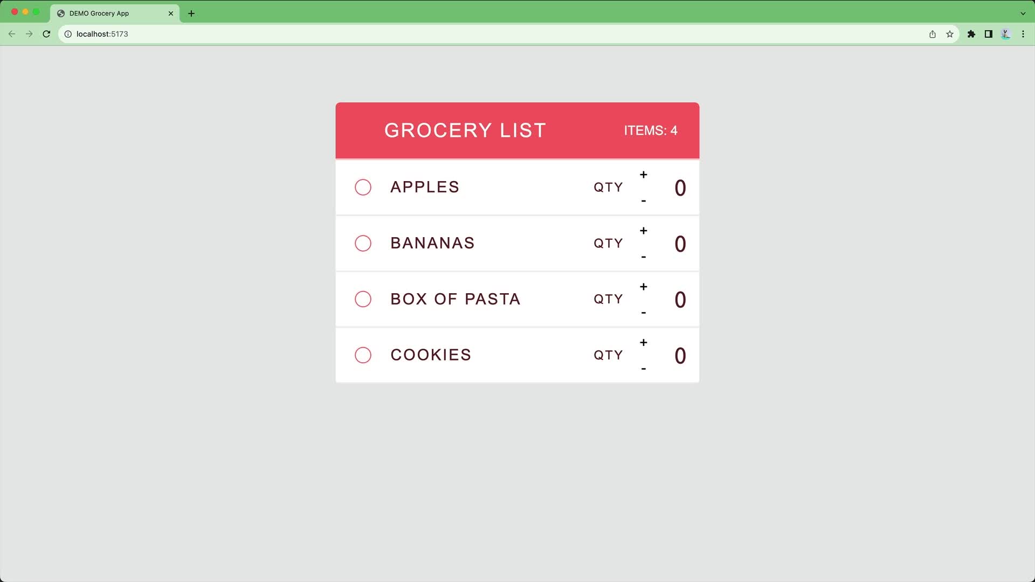Increase the Box of Pasta quantity
The width and height of the screenshot is (1035, 582).
643,287
